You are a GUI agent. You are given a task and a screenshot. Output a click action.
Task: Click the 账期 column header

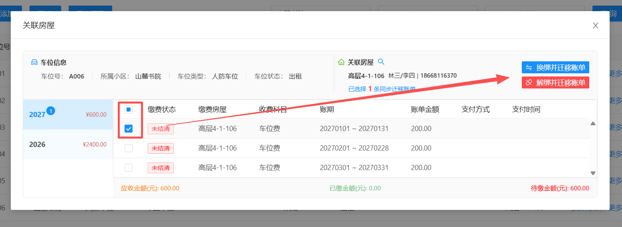327,110
